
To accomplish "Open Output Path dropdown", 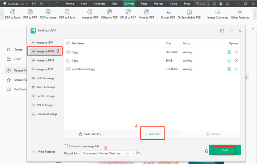I will pos(104,153).
